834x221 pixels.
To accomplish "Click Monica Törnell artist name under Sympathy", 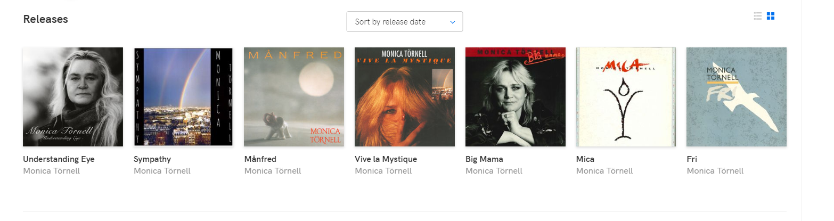I will (x=162, y=171).
